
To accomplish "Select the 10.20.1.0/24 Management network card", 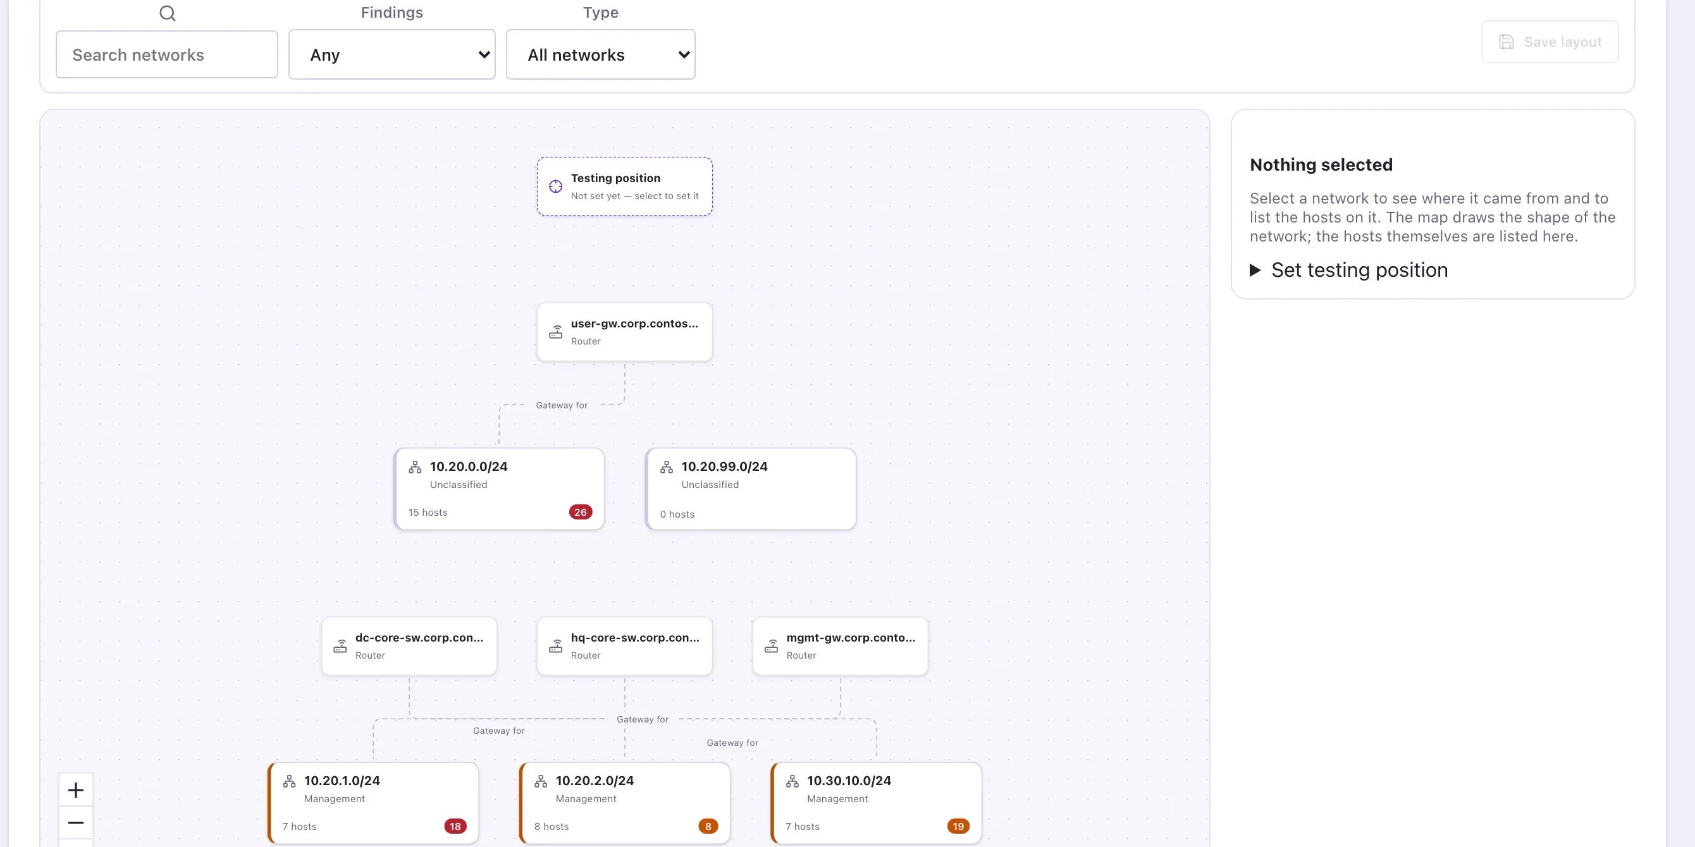I will pyautogui.click(x=373, y=803).
